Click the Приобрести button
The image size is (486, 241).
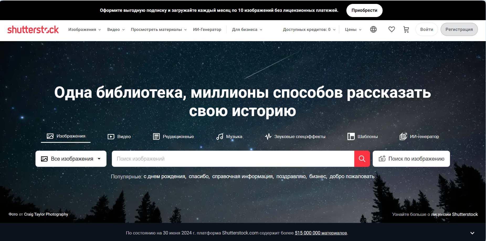tap(364, 10)
